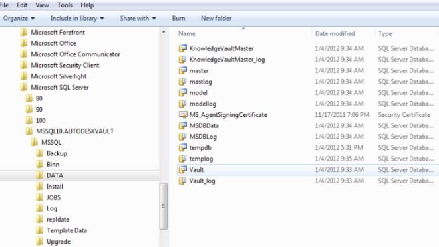
Task: Click the MSDBData file icon
Action: pos(182,125)
